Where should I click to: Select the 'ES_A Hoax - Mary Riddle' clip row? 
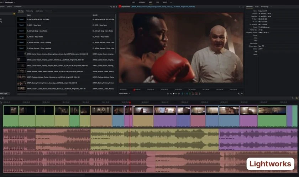click(x=66, y=36)
